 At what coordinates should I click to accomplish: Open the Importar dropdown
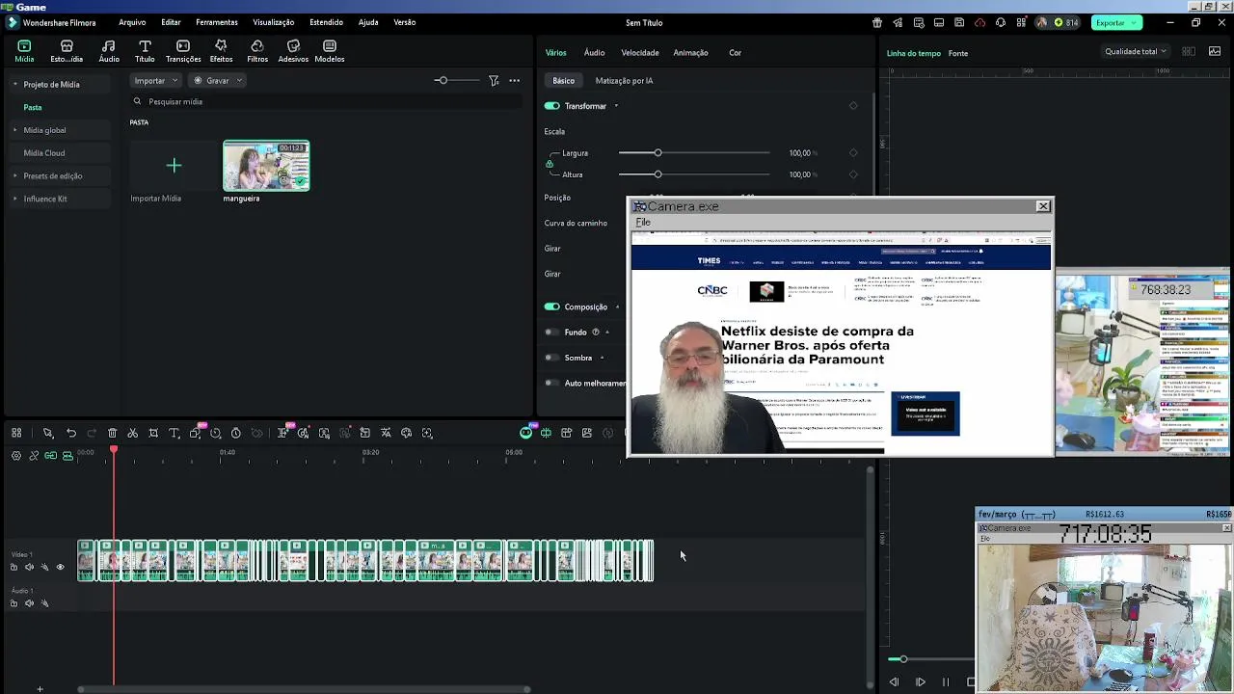(x=155, y=81)
